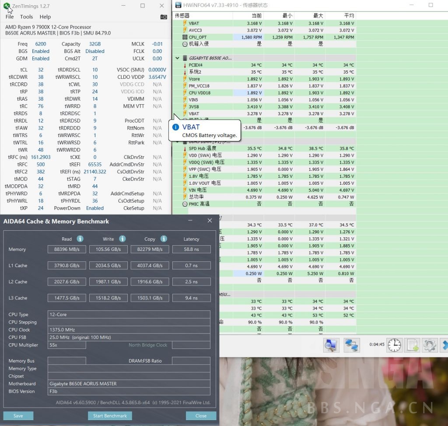Image resolution: width=448 pixels, height=426 pixels.
Task: Click the Memory Read result field
Action: [66, 250]
